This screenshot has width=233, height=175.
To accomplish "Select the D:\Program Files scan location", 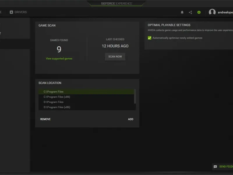I will (86, 102).
